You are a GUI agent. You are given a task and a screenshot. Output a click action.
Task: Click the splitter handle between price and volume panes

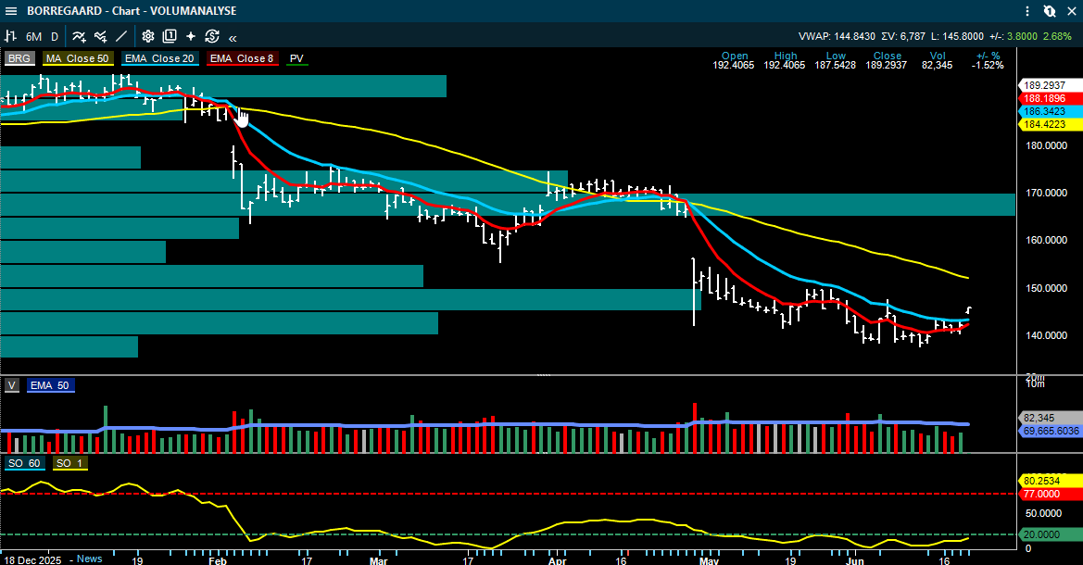point(544,375)
